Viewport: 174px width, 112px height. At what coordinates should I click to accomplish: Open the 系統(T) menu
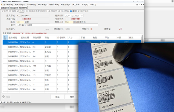tap(93, 5)
